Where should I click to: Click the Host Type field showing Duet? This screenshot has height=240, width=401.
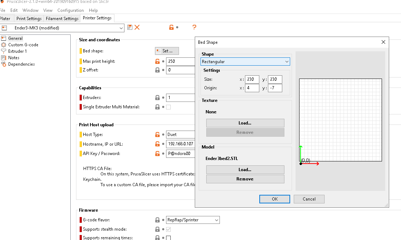pos(180,134)
